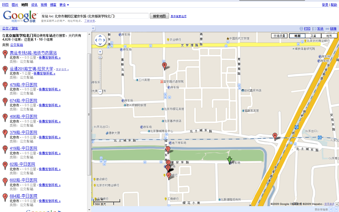Image resolution: width=339 pixels, height=212 pixels.
Task: Click the zoom level slider handle
Action: (100, 57)
